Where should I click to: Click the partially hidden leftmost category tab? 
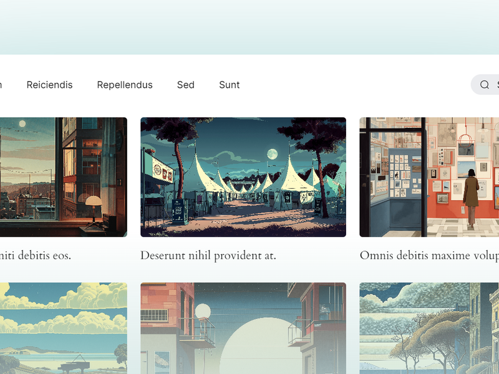(1, 85)
